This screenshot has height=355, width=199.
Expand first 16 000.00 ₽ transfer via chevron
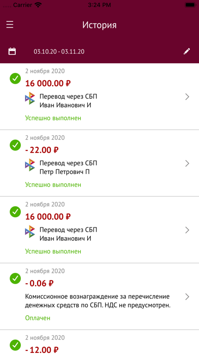(187, 97)
